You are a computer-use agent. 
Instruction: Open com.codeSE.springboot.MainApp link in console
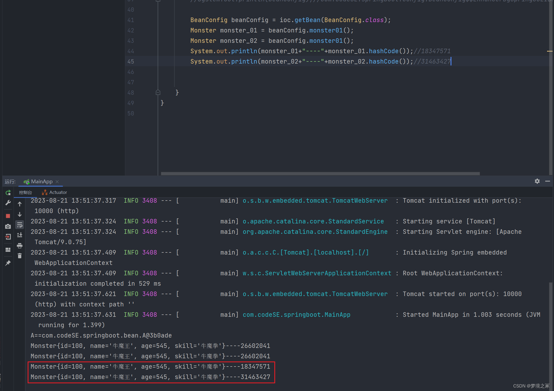pos(296,315)
